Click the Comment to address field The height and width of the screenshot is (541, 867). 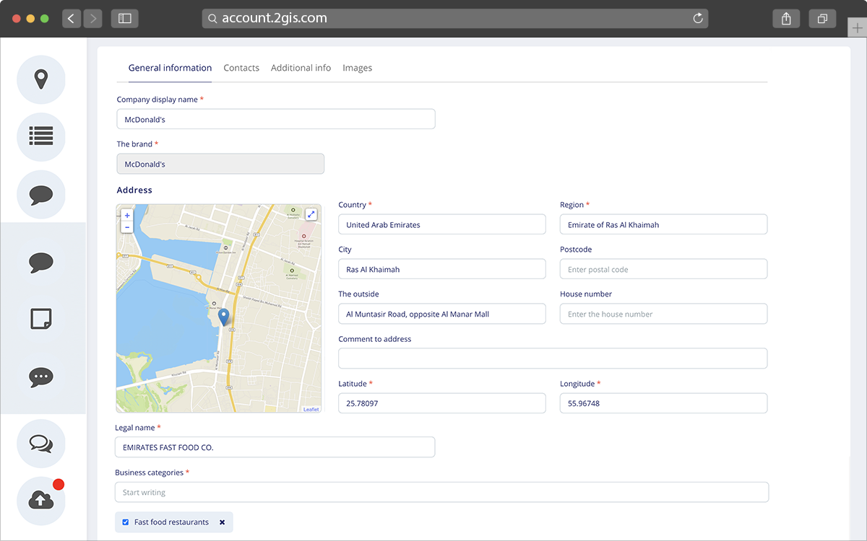(553, 359)
